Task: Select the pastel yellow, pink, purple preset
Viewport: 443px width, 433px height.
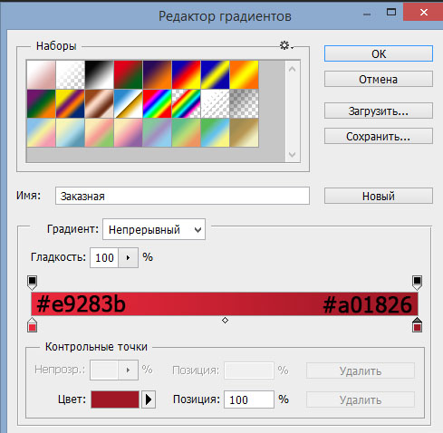Action: 129,132
